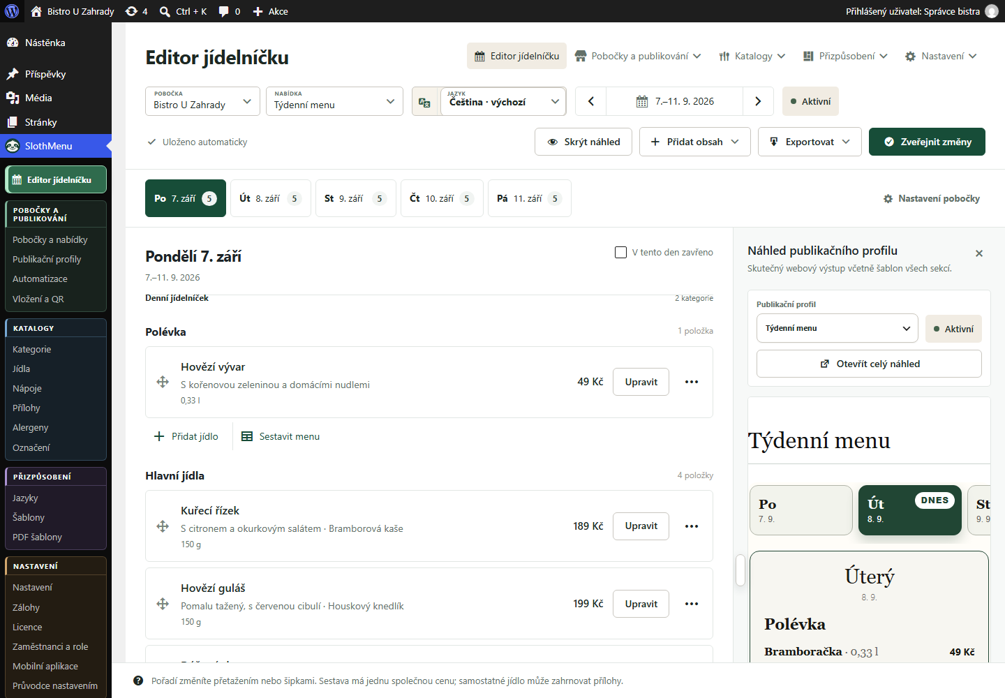Open Publikační profily in the sidebar
Image resolution: width=1005 pixels, height=698 pixels.
pos(47,259)
